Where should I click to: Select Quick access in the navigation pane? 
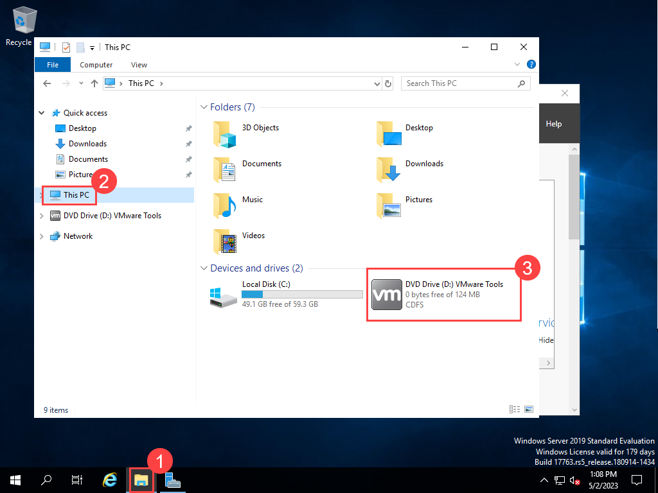coord(85,113)
